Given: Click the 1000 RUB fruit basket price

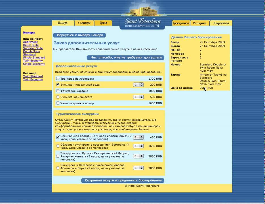Looking at the screenshot, I should 155,91.
